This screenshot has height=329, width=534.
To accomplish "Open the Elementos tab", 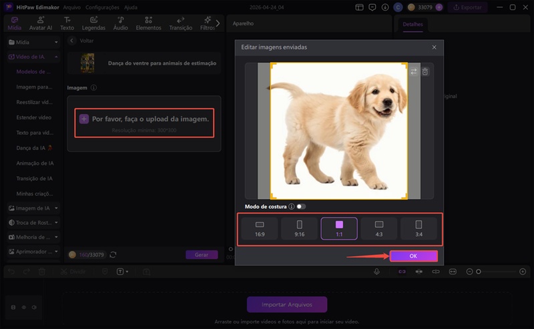I will coord(148,23).
